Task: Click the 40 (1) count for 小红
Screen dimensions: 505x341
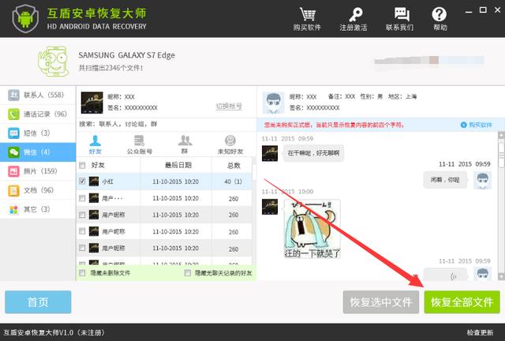Action: (234, 182)
